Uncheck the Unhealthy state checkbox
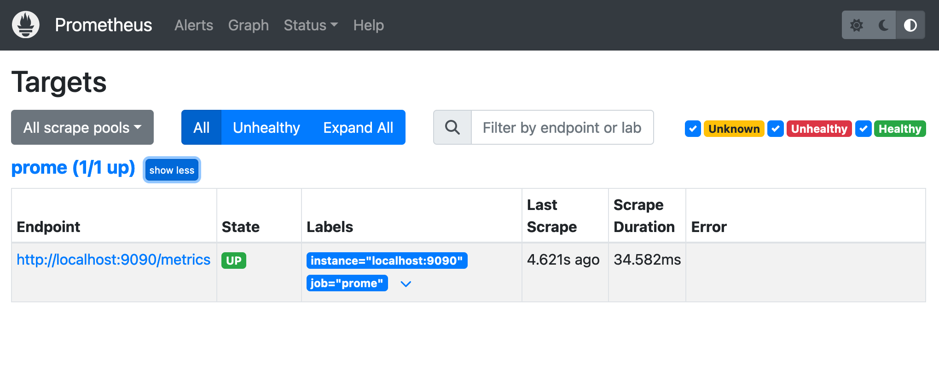The width and height of the screenshot is (939, 374). coord(776,129)
